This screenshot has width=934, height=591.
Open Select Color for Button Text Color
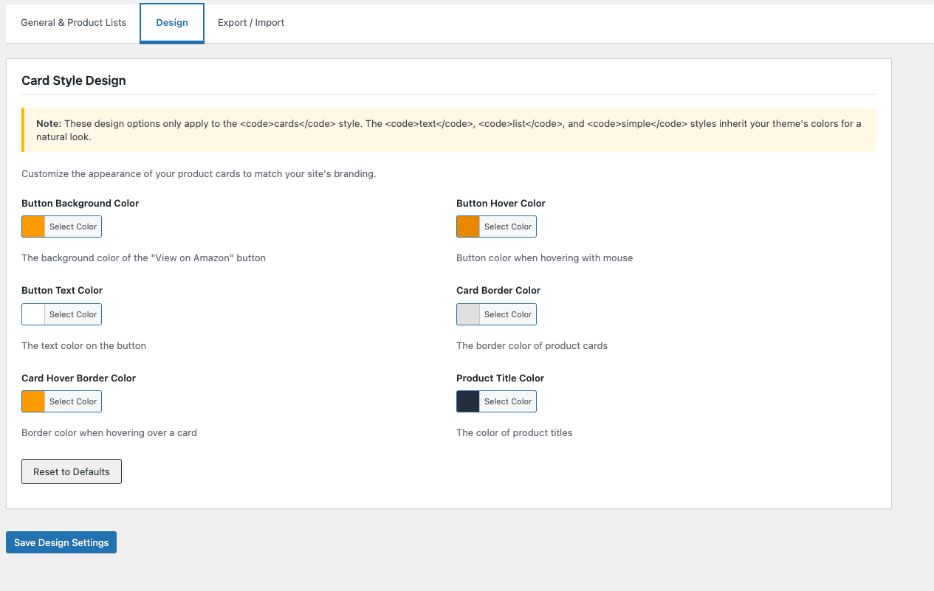coord(73,314)
